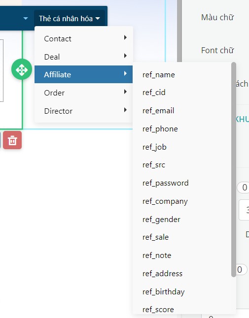Select the ref_gender option
The image size is (249, 318).
[161, 220]
